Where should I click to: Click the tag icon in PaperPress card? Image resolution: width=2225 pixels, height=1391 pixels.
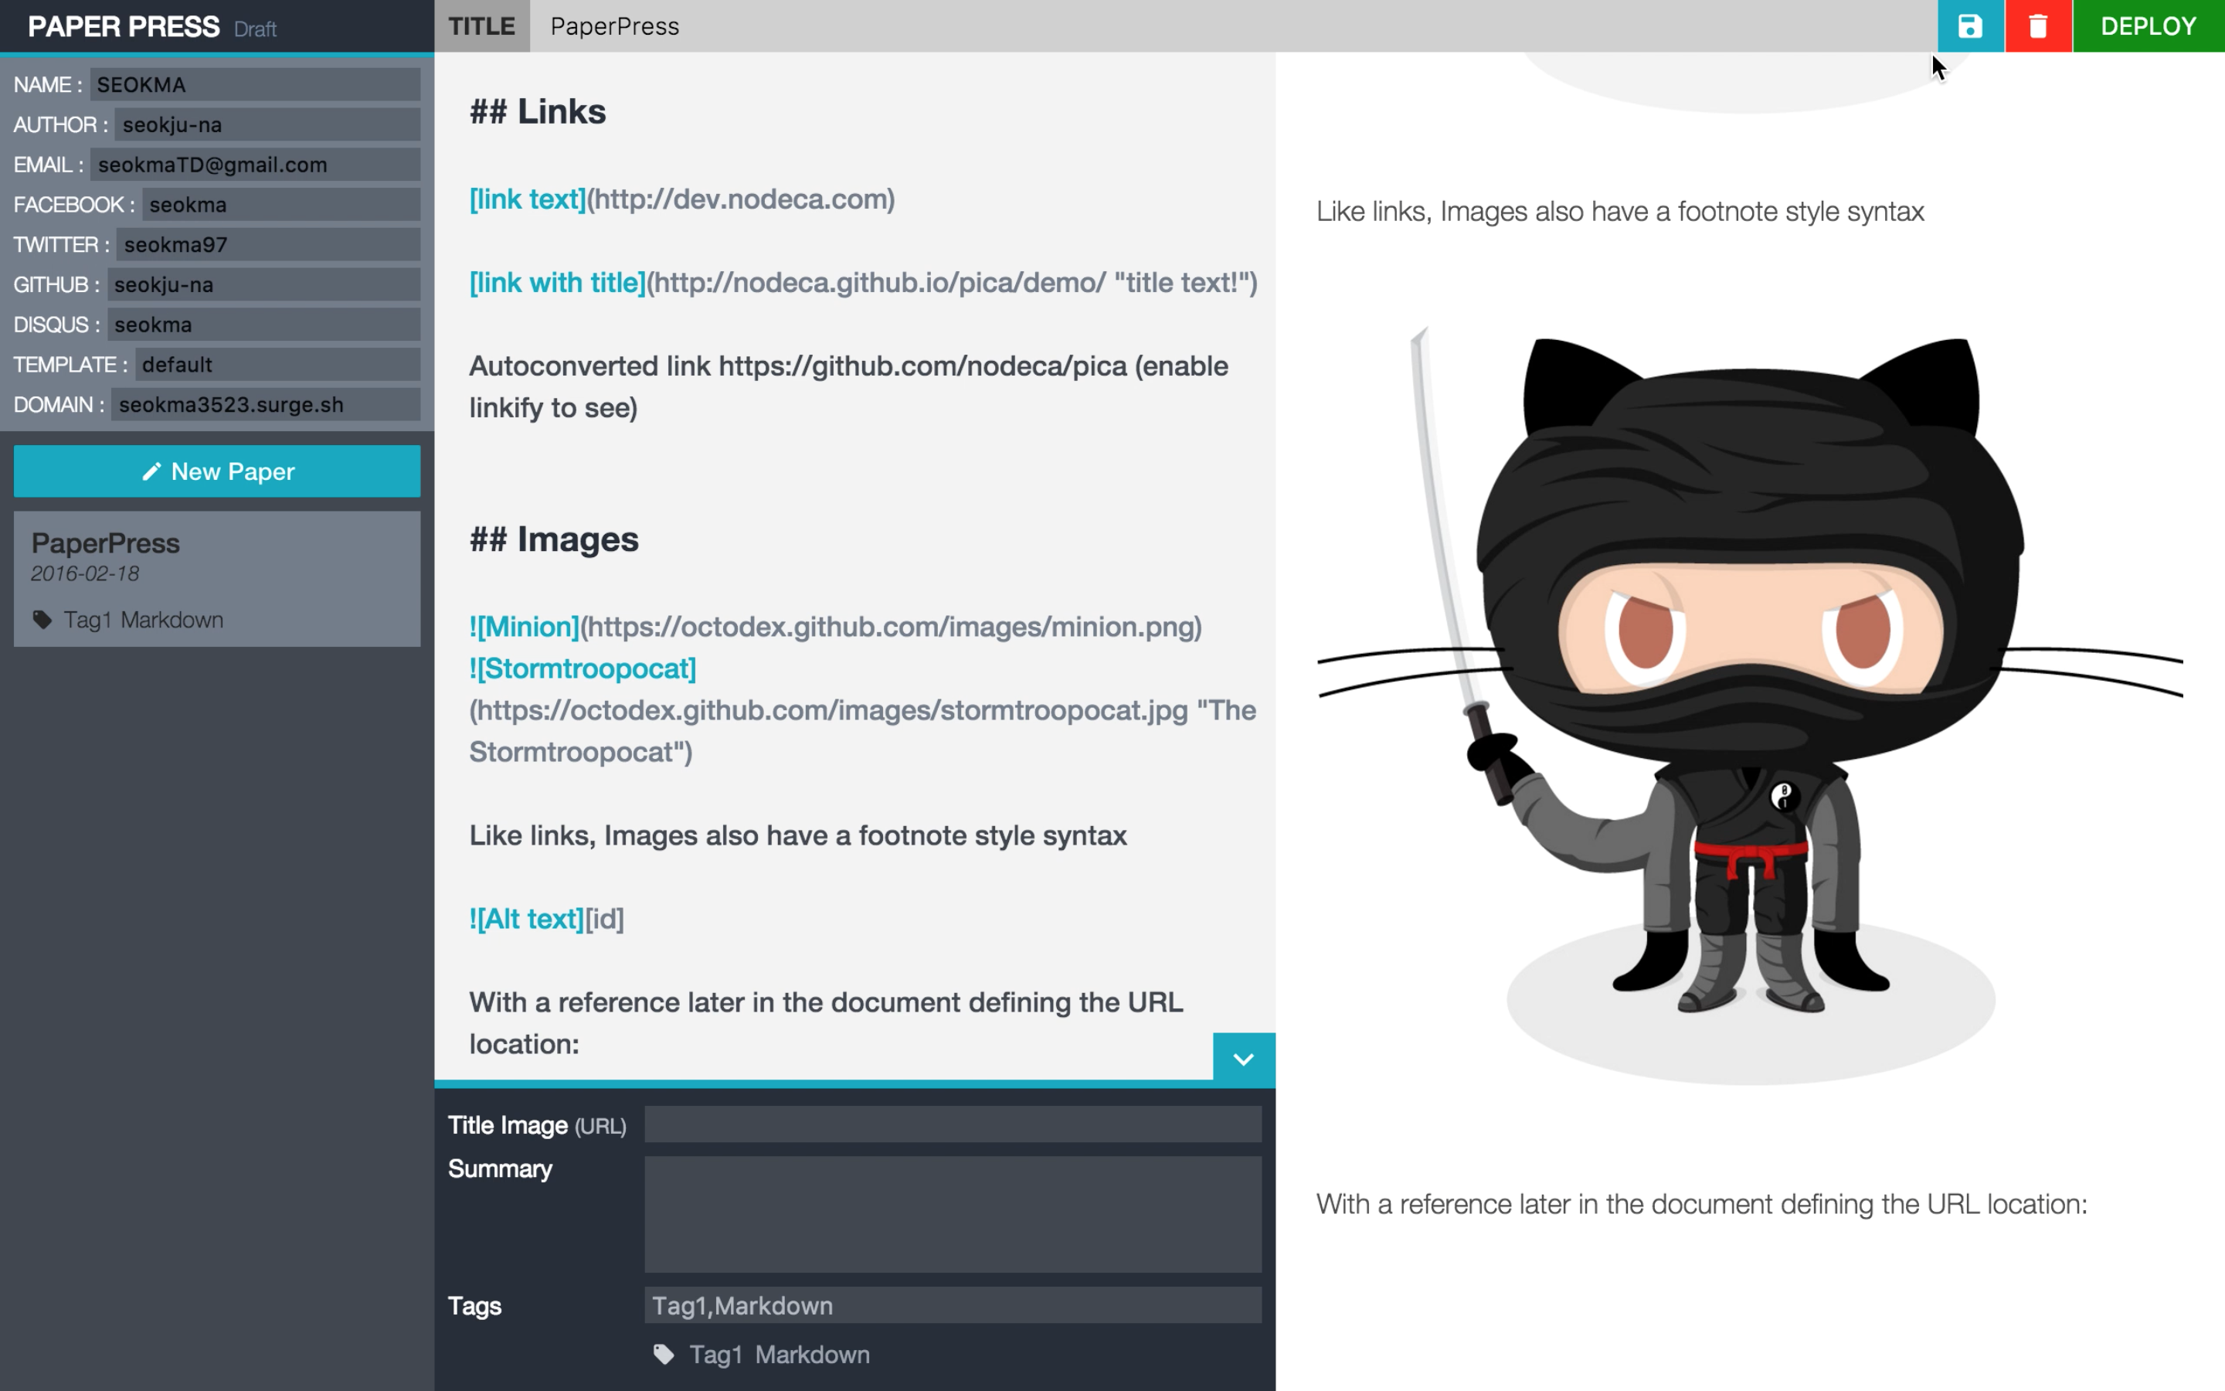42,619
